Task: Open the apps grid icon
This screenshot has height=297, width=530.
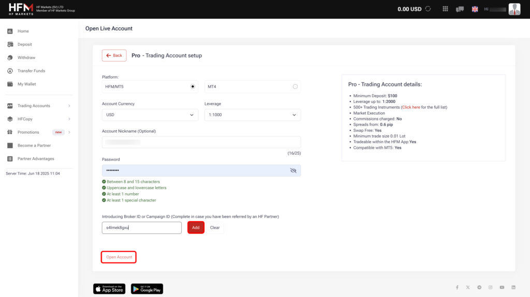Action: [x=445, y=9]
